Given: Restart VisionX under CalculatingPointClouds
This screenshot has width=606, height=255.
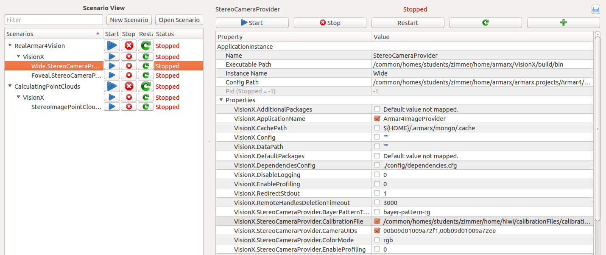Looking at the screenshot, I should [x=146, y=97].
